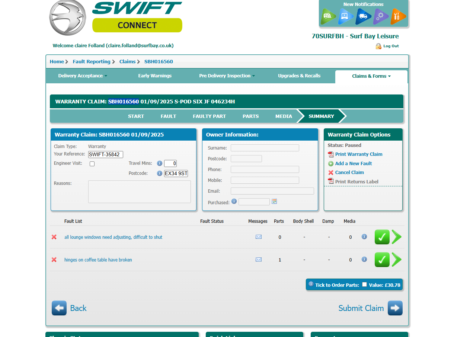Click the Cancel Claim link
This screenshot has height=337, width=467.
click(x=349, y=173)
